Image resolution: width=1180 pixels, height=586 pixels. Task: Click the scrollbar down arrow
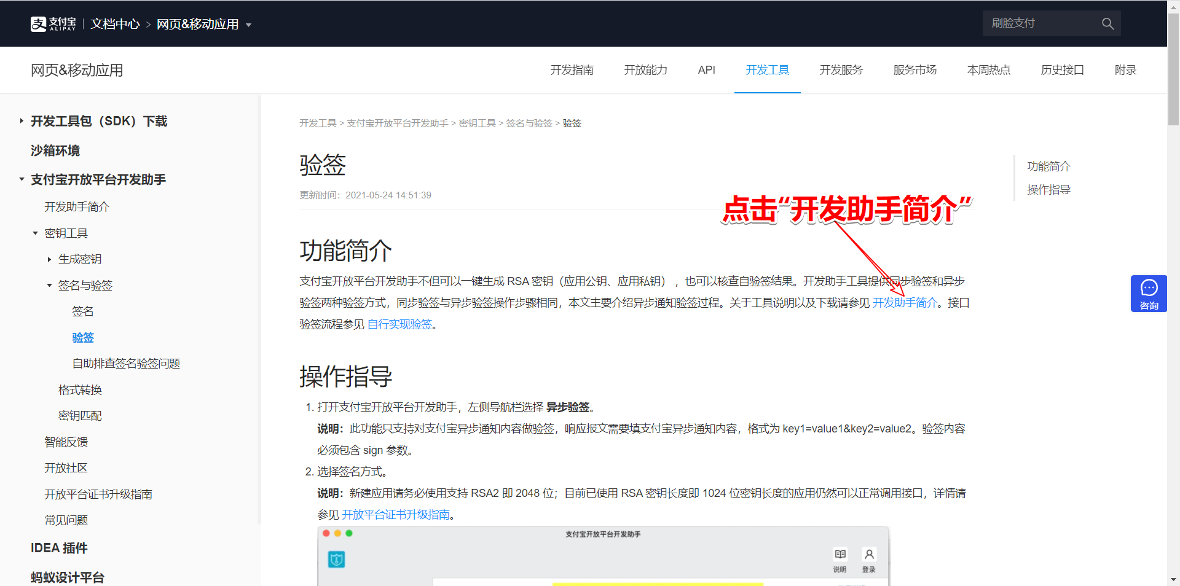(1173, 579)
